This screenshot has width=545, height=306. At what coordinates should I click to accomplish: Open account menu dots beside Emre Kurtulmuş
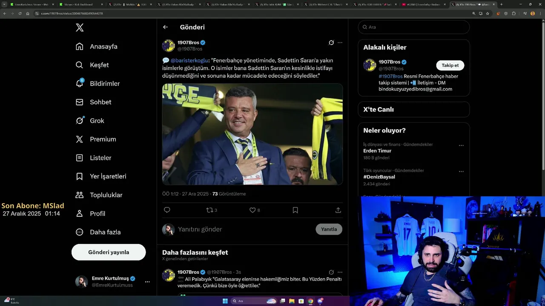147,282
